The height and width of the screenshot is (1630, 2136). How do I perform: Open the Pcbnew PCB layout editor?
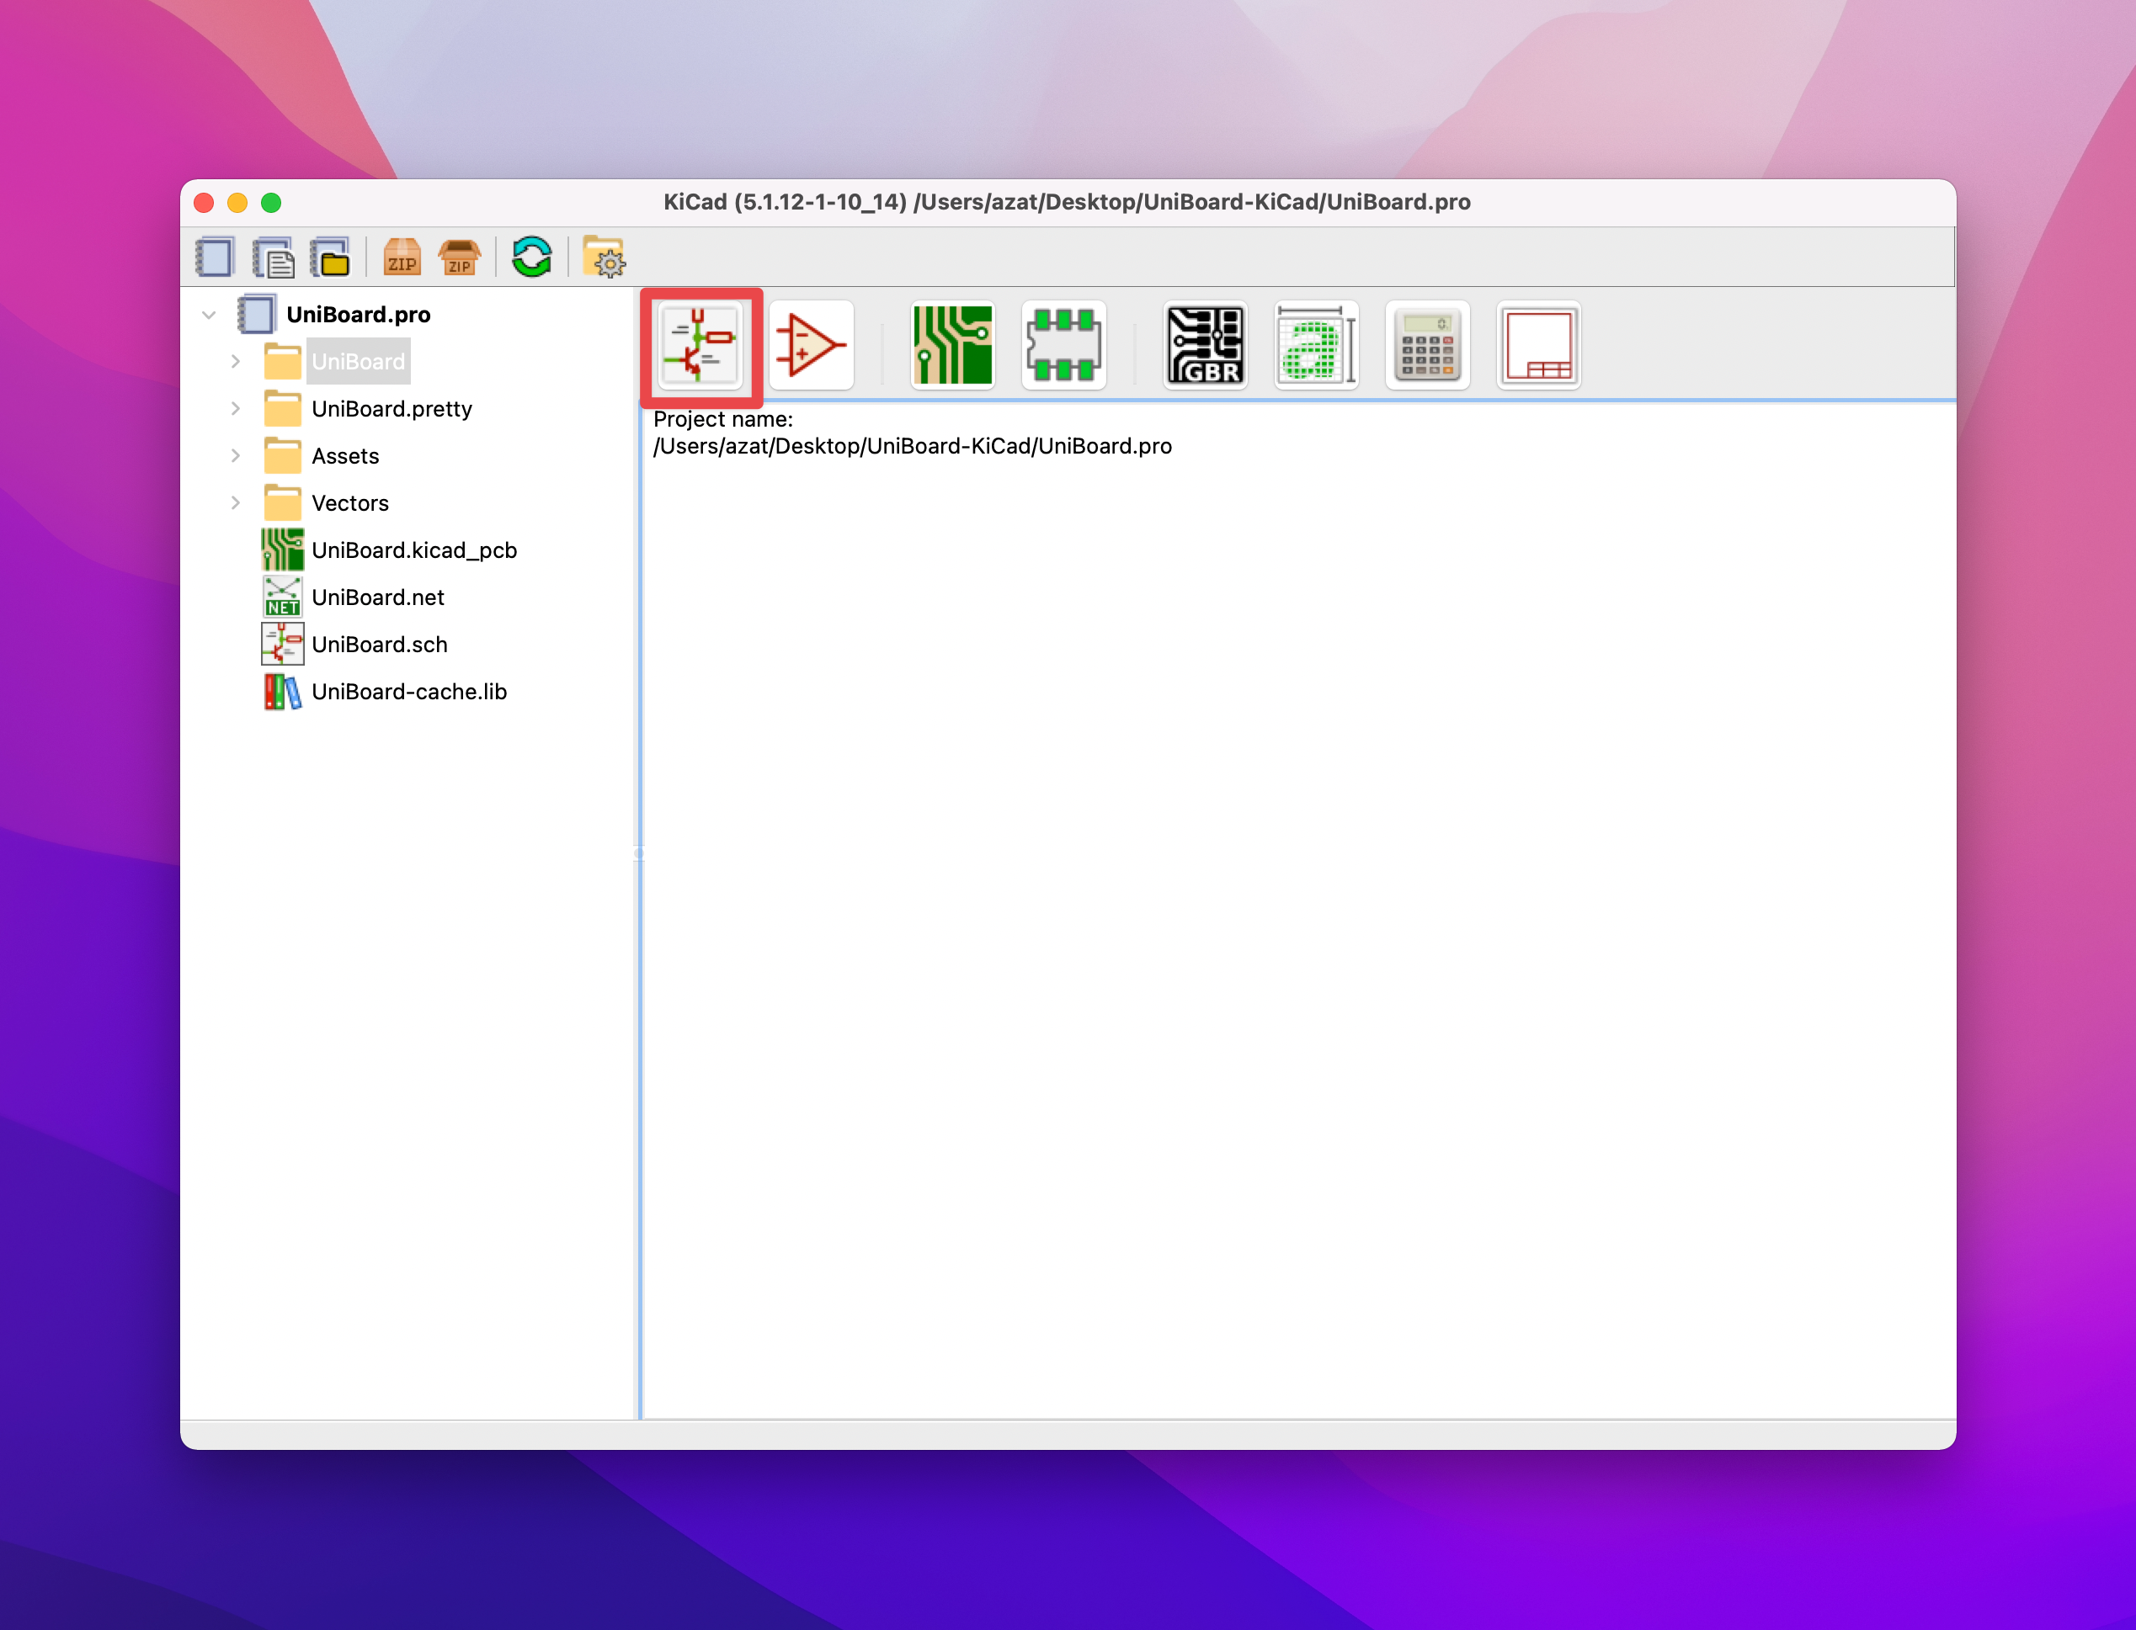(952, 345)
